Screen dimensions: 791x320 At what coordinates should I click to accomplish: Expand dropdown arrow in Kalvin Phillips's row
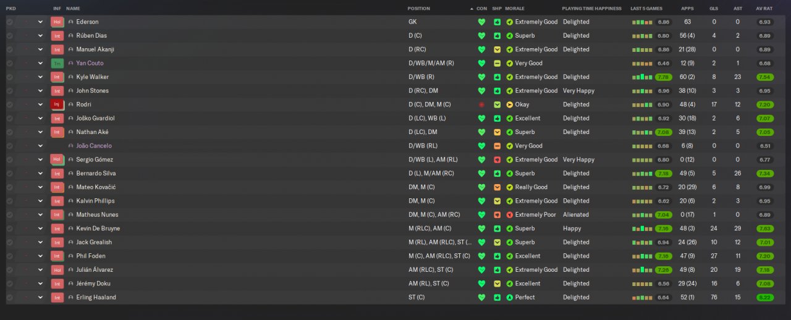[x=41, y=201]
